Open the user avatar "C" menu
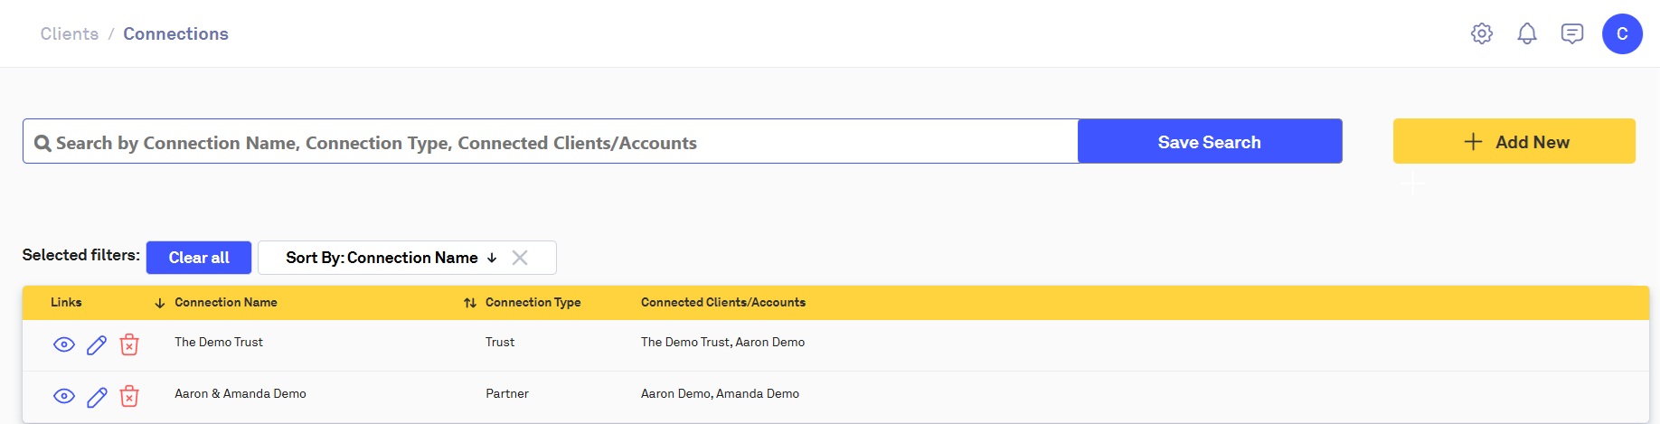 [1622, 33]
